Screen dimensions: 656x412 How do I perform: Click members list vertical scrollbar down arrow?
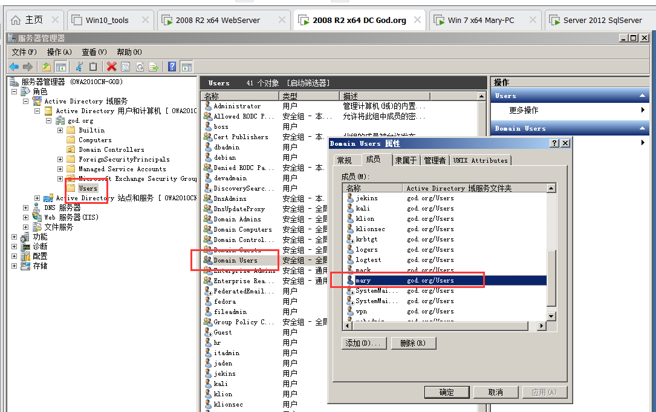551,316
